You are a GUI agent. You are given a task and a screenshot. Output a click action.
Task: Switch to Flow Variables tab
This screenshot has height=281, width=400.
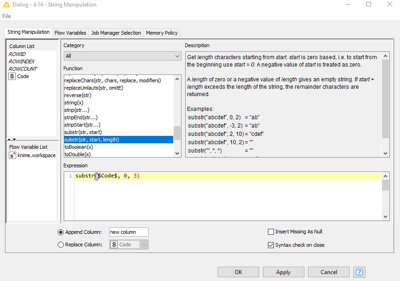(70, 33)
